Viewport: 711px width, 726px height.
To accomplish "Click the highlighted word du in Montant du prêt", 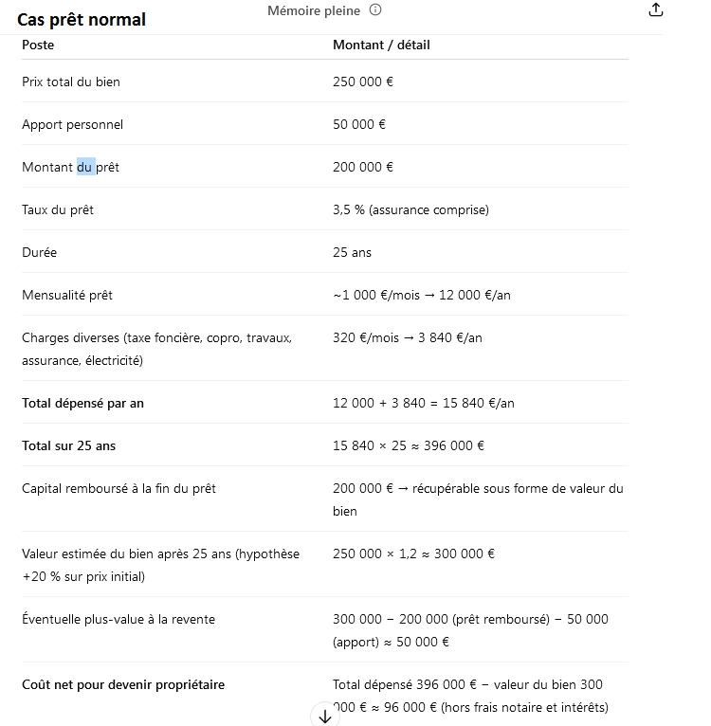I will pos(85,167).
